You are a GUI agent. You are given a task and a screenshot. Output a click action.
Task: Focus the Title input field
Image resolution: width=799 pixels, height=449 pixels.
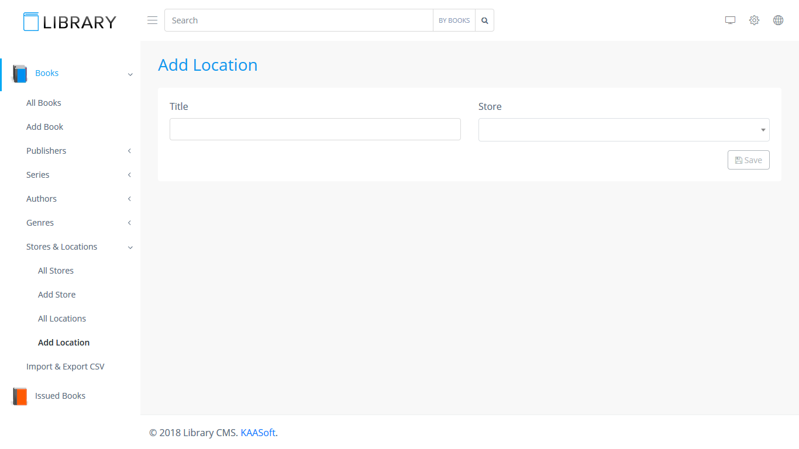(315, 129)
